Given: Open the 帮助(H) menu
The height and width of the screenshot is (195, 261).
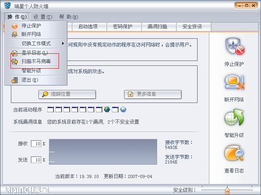Looking at the screenshot, I should (69, 17).
